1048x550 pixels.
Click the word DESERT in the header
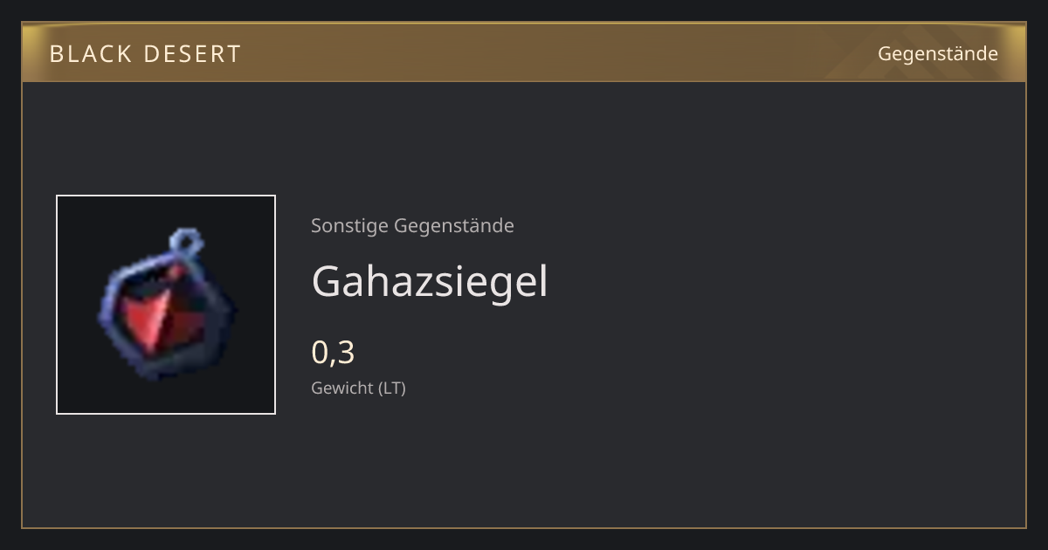point(191,54)
